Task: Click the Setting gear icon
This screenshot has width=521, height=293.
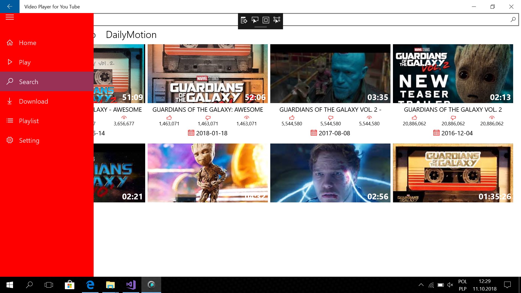Action: tap(10, 140)
